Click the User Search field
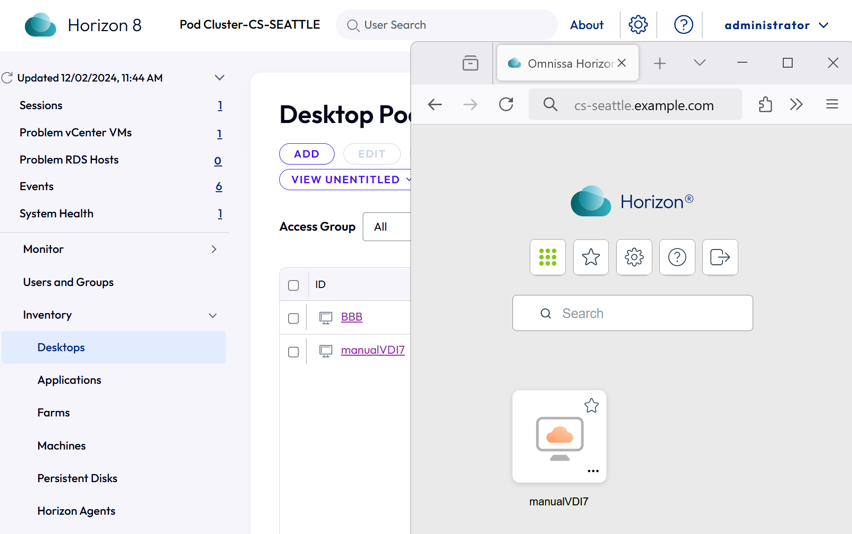 [447, 25]
